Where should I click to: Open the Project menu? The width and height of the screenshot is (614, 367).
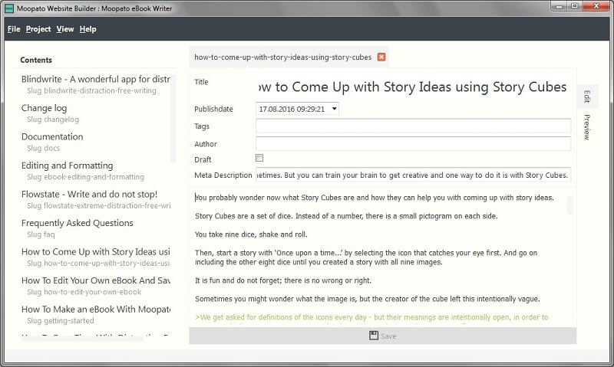38,29
